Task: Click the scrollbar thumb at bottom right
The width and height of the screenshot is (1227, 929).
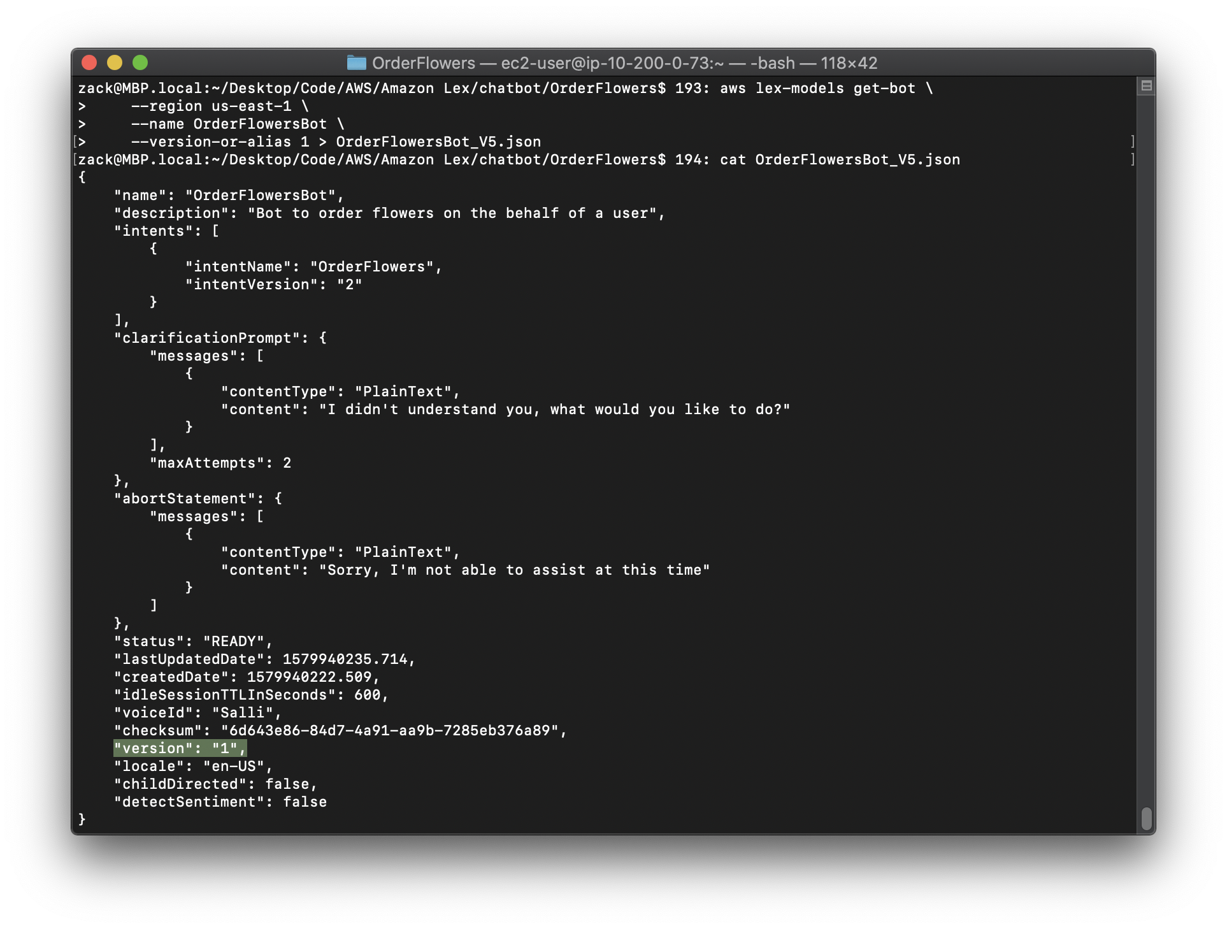Action: [x=1146, y=819]
